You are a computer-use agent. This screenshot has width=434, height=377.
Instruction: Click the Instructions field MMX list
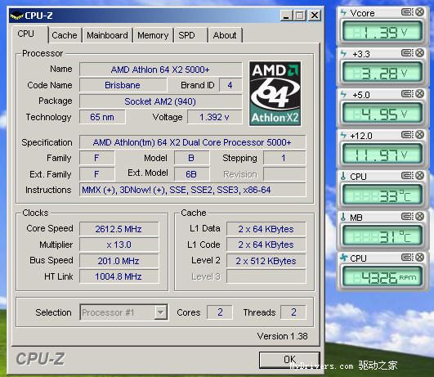pyautogui.click(x=192, y=190)
